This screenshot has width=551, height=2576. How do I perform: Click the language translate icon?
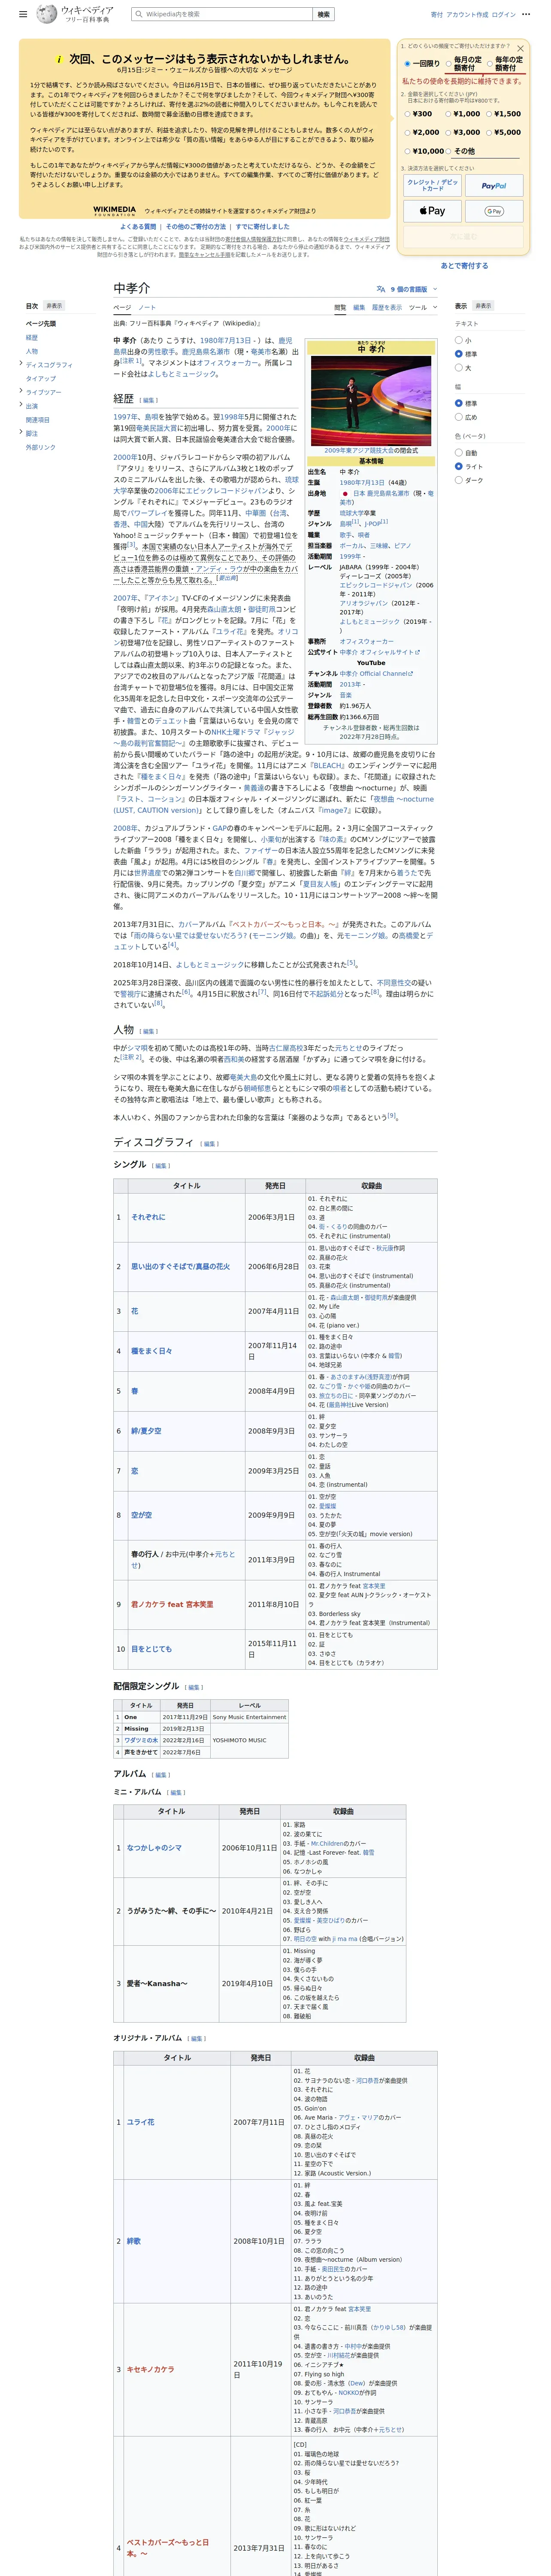coord(381,289)
